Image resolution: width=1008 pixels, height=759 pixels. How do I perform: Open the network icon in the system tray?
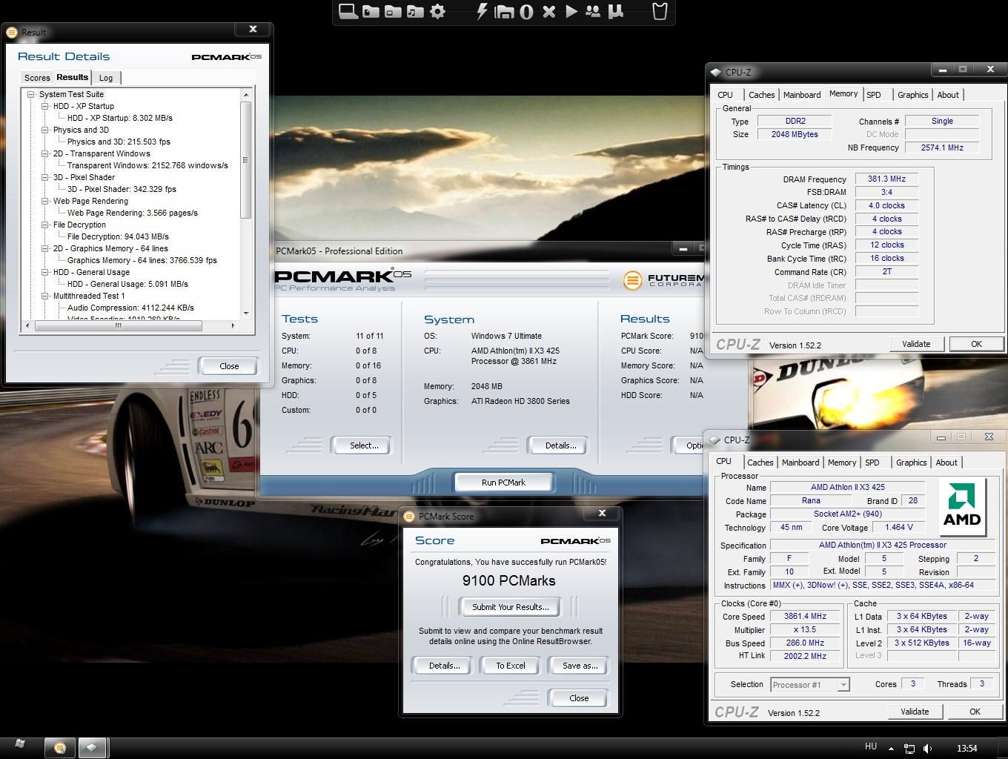(x=909, y=749)
